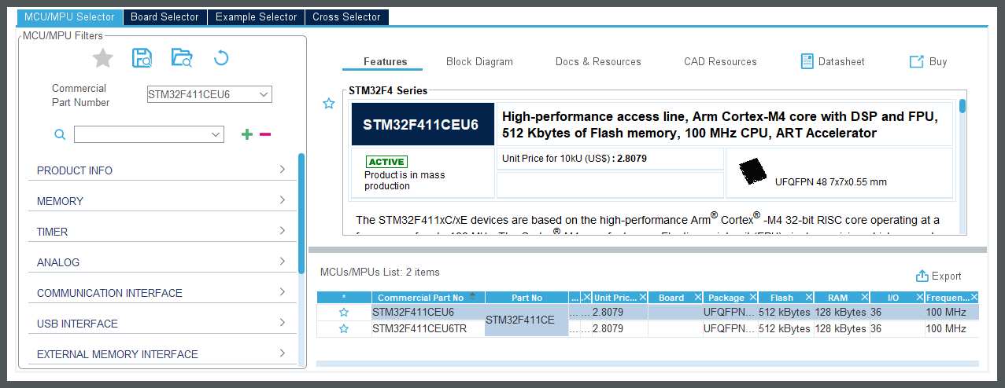
Task: Click the UFQFPN package chip image
Action: point(753,170)
